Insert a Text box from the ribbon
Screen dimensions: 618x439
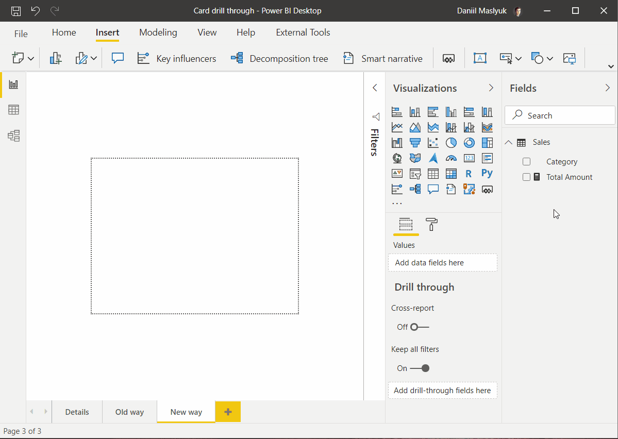tap(480, 58)
